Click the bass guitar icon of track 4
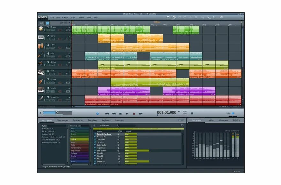This screenshot has width=281, height=185. pos(41,55)
